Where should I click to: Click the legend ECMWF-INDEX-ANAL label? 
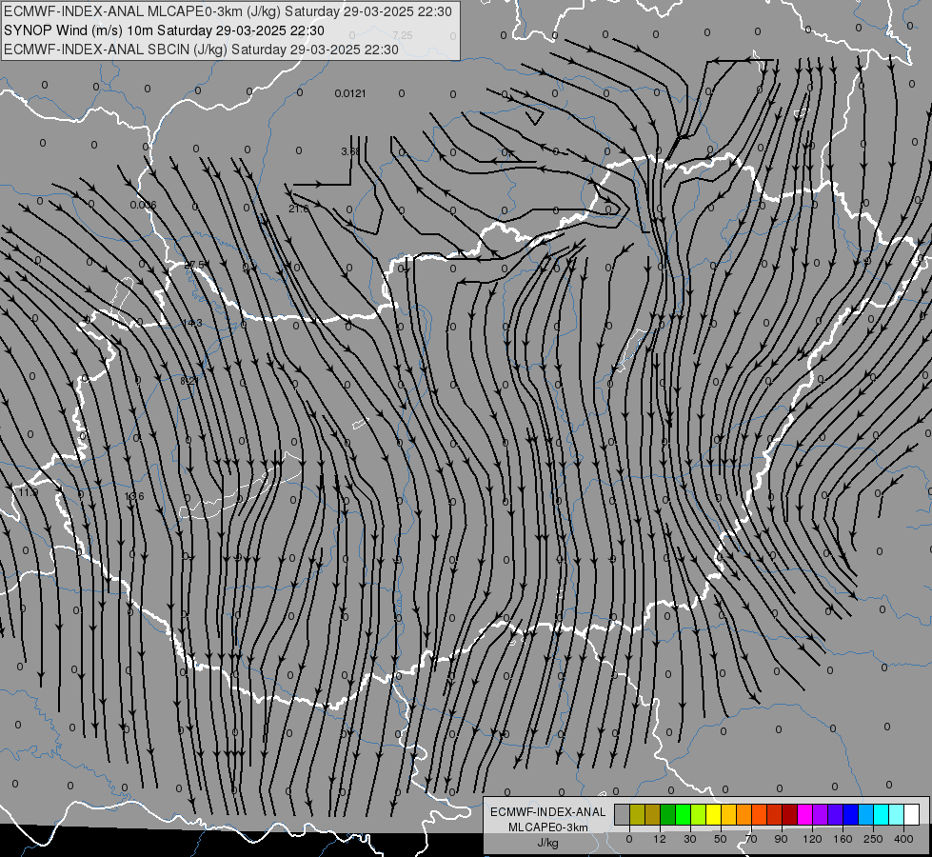(x=548, y=812)
